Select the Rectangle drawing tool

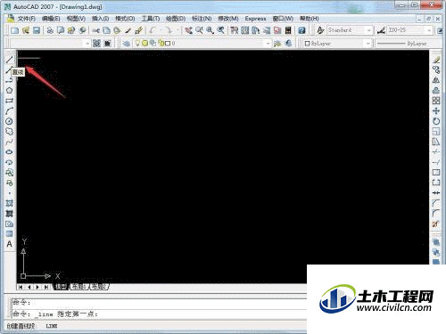tap(9, 101)
